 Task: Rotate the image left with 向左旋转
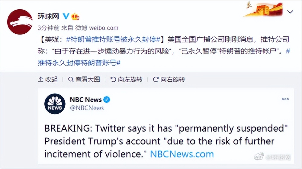coord(126,79)
